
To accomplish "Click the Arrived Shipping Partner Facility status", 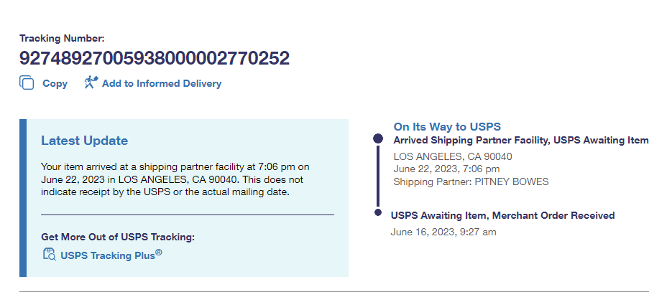I will coord(520,140).
